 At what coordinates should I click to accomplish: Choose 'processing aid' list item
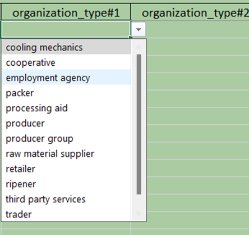(x=66, y=108)
